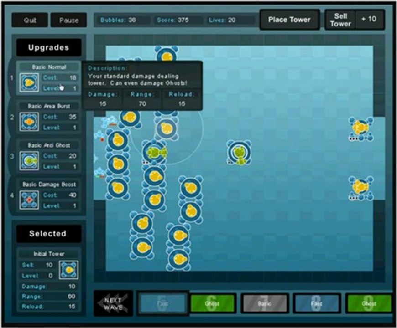Click the green anti-ghost tower standing alone mid-field
Viewport: 397px width, 328px height.
(x=239, y=153)
